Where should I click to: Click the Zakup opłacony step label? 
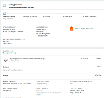(9, 16)
